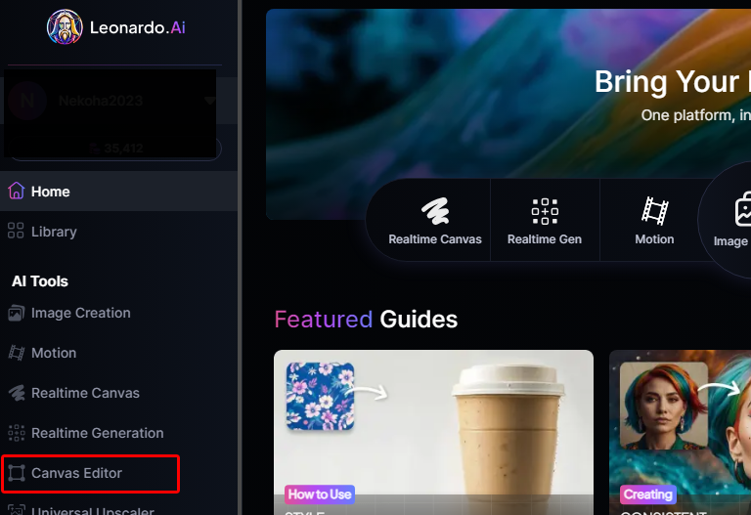Click the Creating tag on second guide
Image resolution: width=751 pixels, height=515 pixels.
[647, 494]
